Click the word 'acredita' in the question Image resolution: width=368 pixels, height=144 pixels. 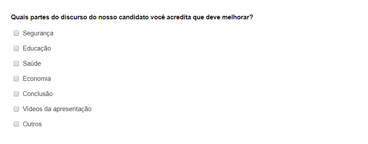point(179,17)
